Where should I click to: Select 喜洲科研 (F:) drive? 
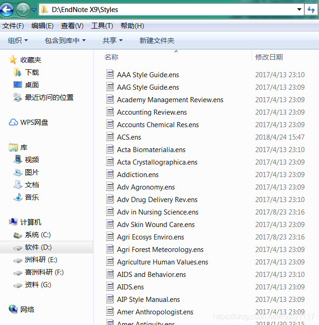[x=38, y=272]
